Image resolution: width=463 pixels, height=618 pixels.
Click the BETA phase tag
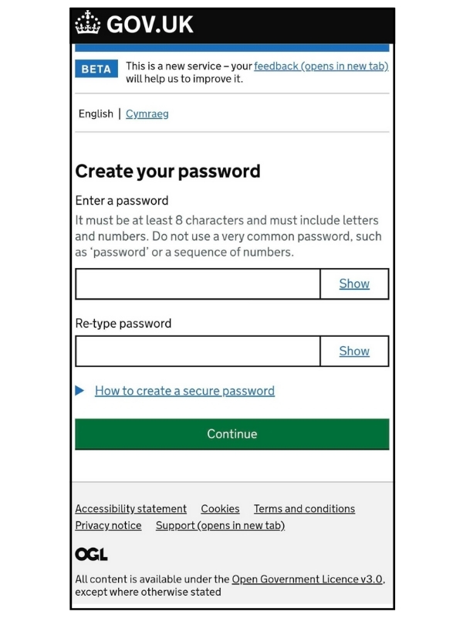96,70
